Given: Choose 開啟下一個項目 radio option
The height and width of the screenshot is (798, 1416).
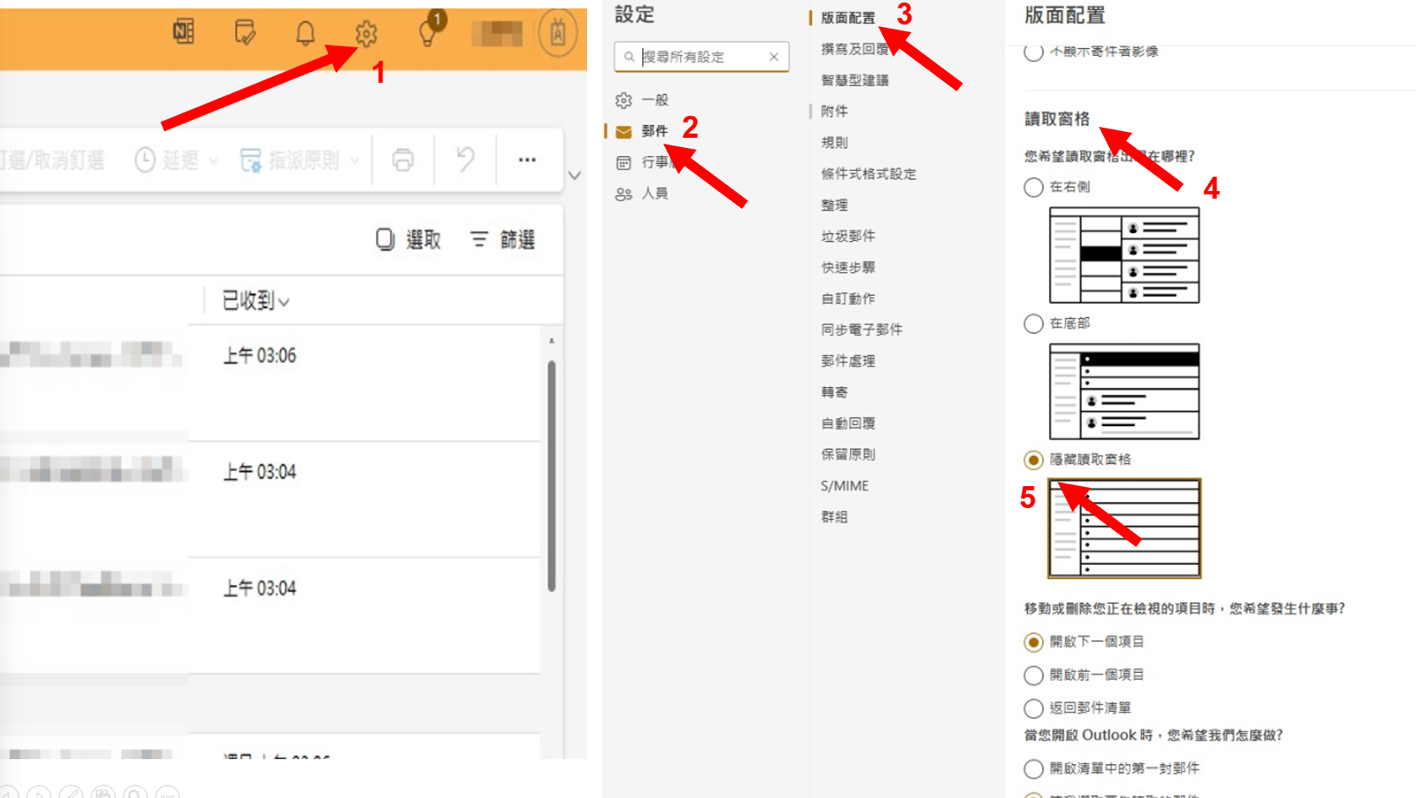Looking at the screenshot, I should (x=1033, y=642).
